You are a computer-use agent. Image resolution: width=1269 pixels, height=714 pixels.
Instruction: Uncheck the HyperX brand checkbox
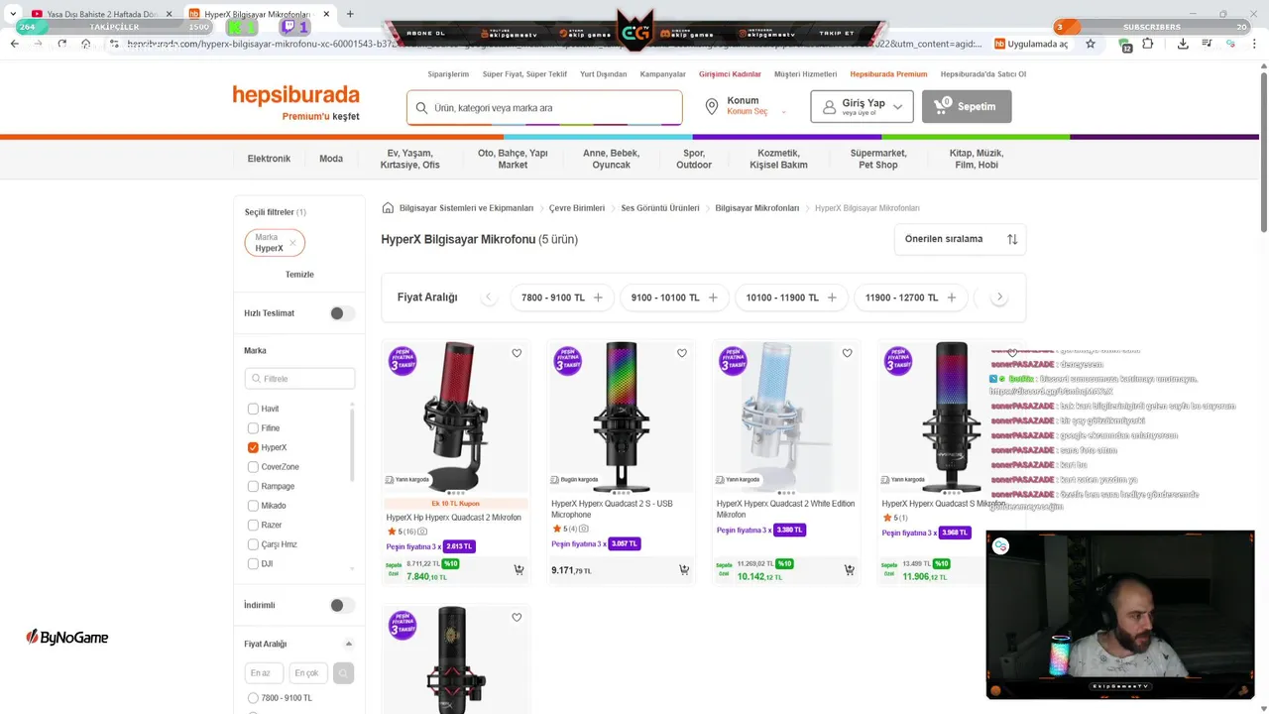[x=253, y=447]
